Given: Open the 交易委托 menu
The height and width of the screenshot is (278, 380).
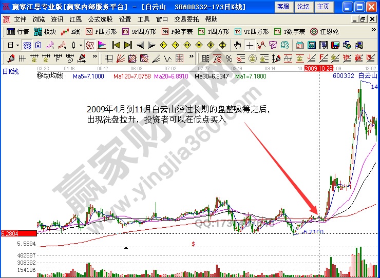Looking at the screenshot, I should point(186,19).
